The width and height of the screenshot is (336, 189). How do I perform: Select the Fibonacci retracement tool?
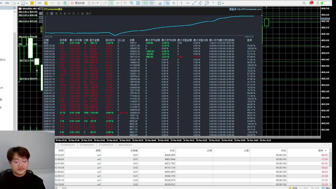coord(207,3)
